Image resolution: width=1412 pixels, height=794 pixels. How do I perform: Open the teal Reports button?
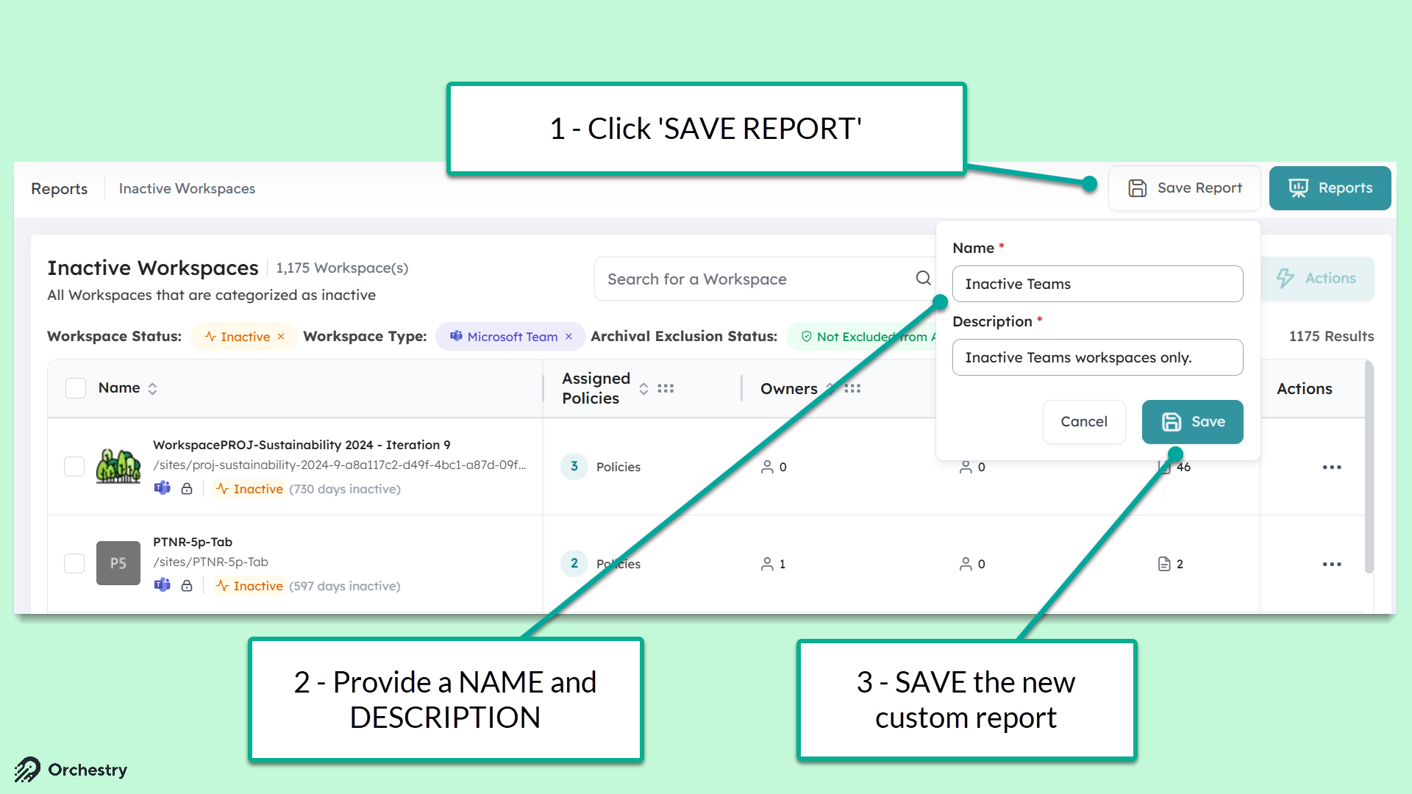click(x=1330, y=188)
